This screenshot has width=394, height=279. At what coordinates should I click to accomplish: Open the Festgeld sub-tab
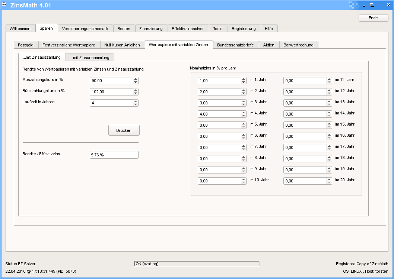point(26,45)
